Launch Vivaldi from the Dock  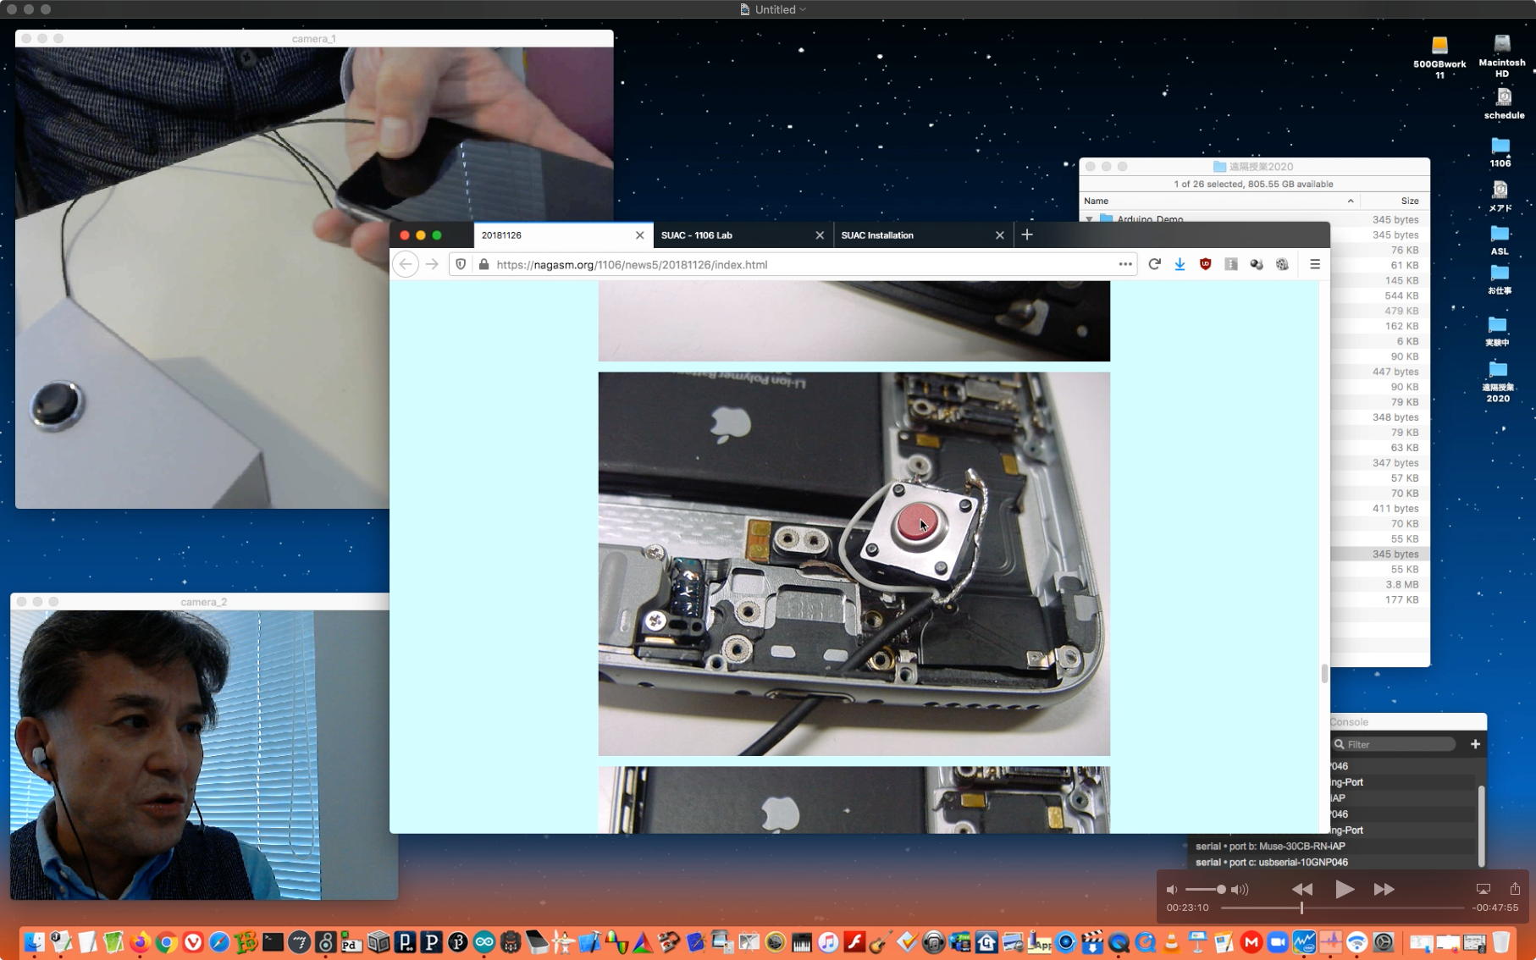(193, 942)
